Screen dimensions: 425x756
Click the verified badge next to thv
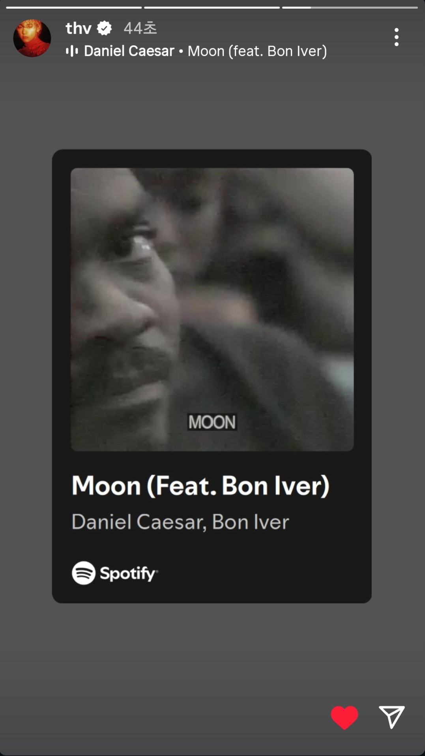105,28
